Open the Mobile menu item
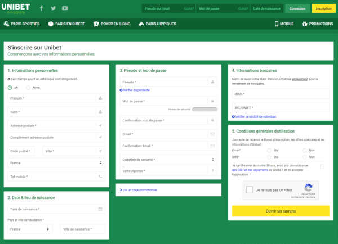This screenshot has height=244, width=338. pos(284,24)
